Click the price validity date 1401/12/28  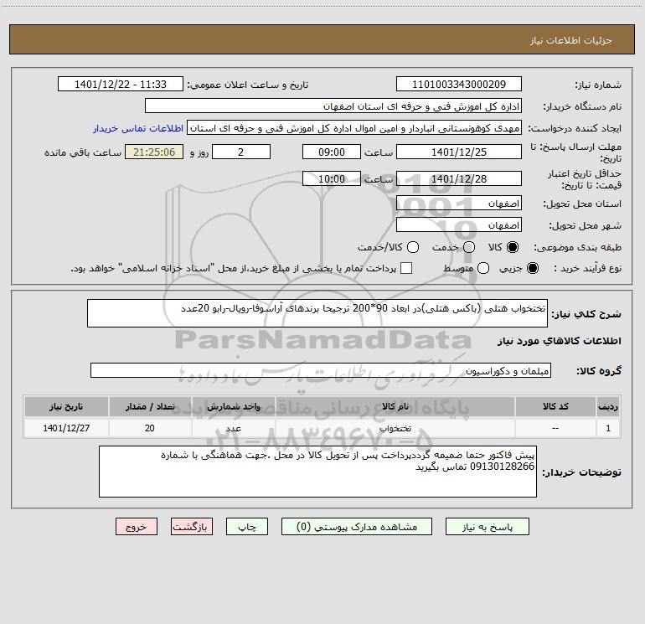pos(459,178)
